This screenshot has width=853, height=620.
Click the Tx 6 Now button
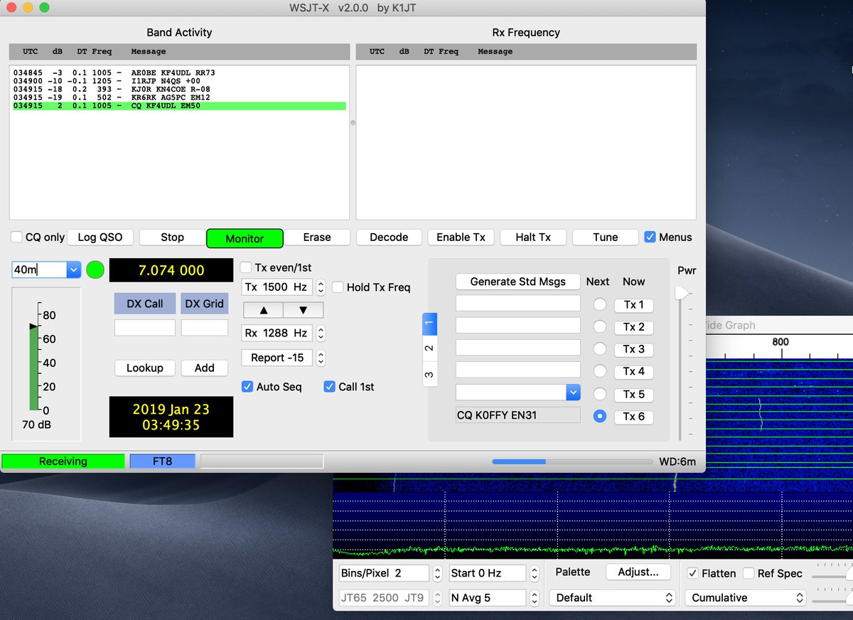tap(633, 417)
